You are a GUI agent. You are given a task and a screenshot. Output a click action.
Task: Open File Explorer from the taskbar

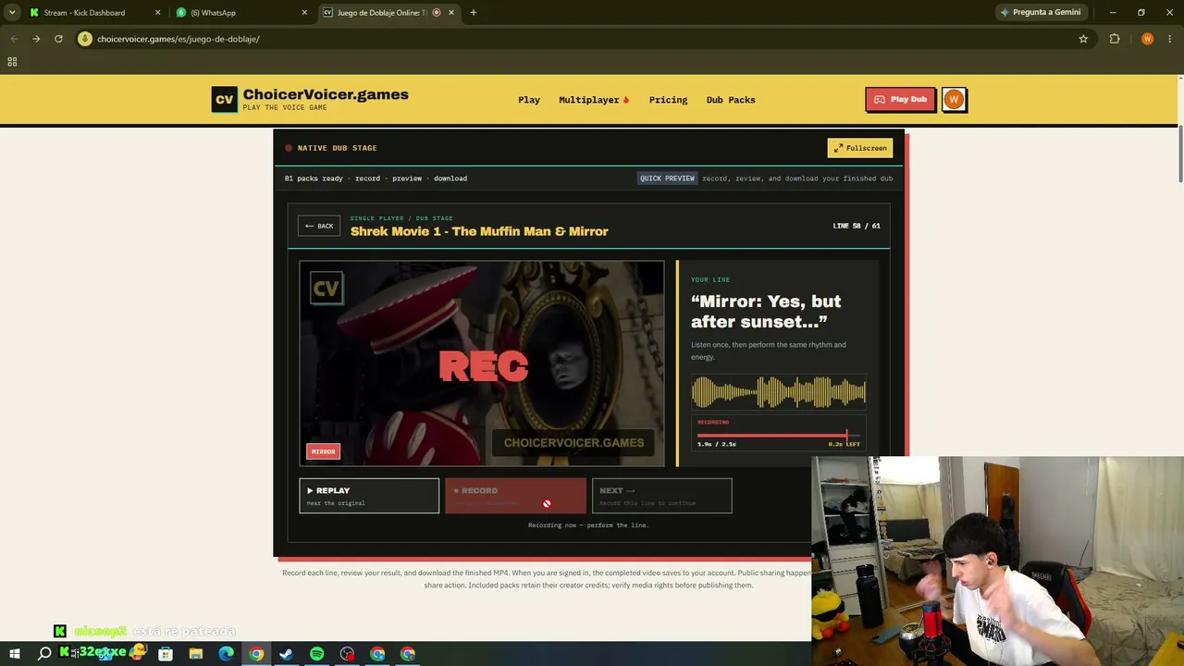click(x=196, y=654)
